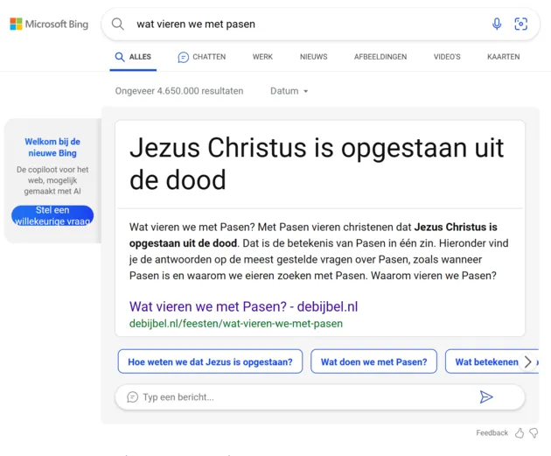Start voice search with microphone icon
551x456 pixels.
coord(497,25)
